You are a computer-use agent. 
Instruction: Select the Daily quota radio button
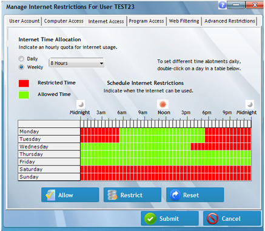coord(21,59)
